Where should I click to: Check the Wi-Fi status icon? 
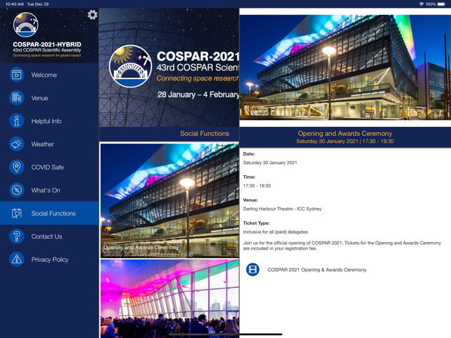point(421,4)
